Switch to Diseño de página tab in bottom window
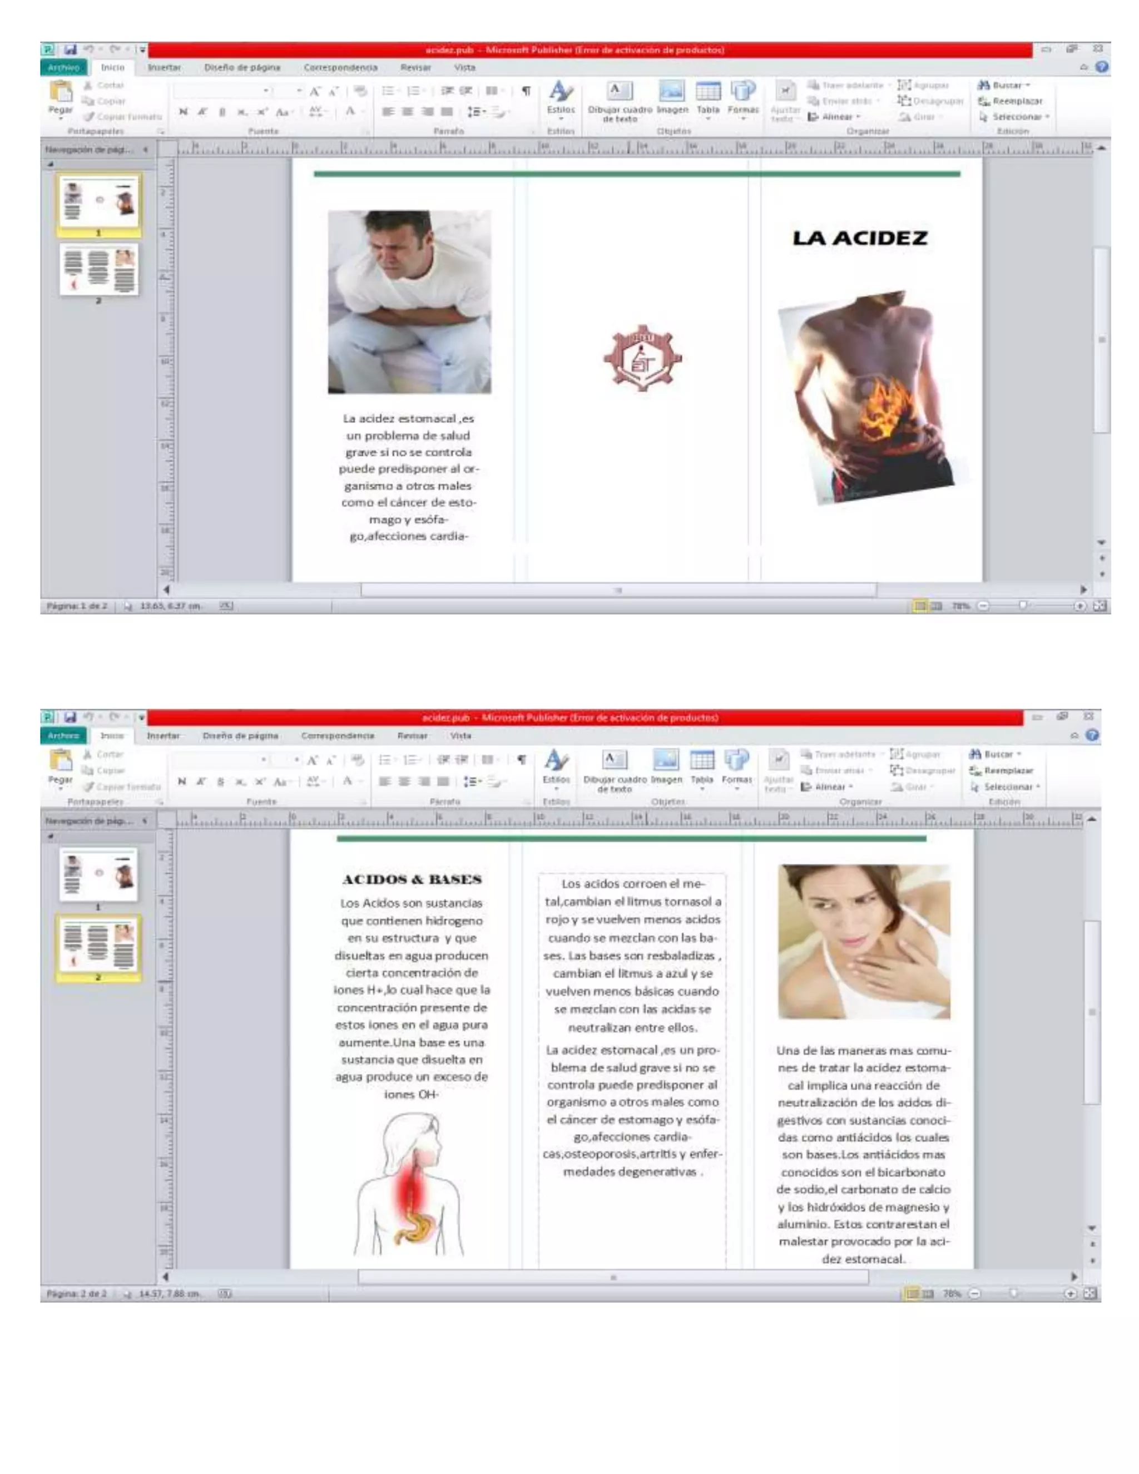1139x1474 pixels. click(240, 736)
